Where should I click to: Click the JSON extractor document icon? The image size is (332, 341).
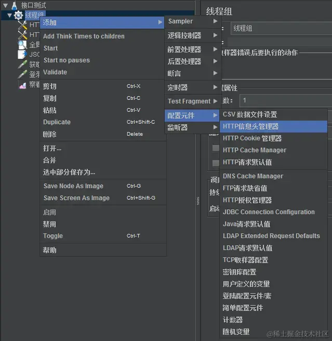22,55
